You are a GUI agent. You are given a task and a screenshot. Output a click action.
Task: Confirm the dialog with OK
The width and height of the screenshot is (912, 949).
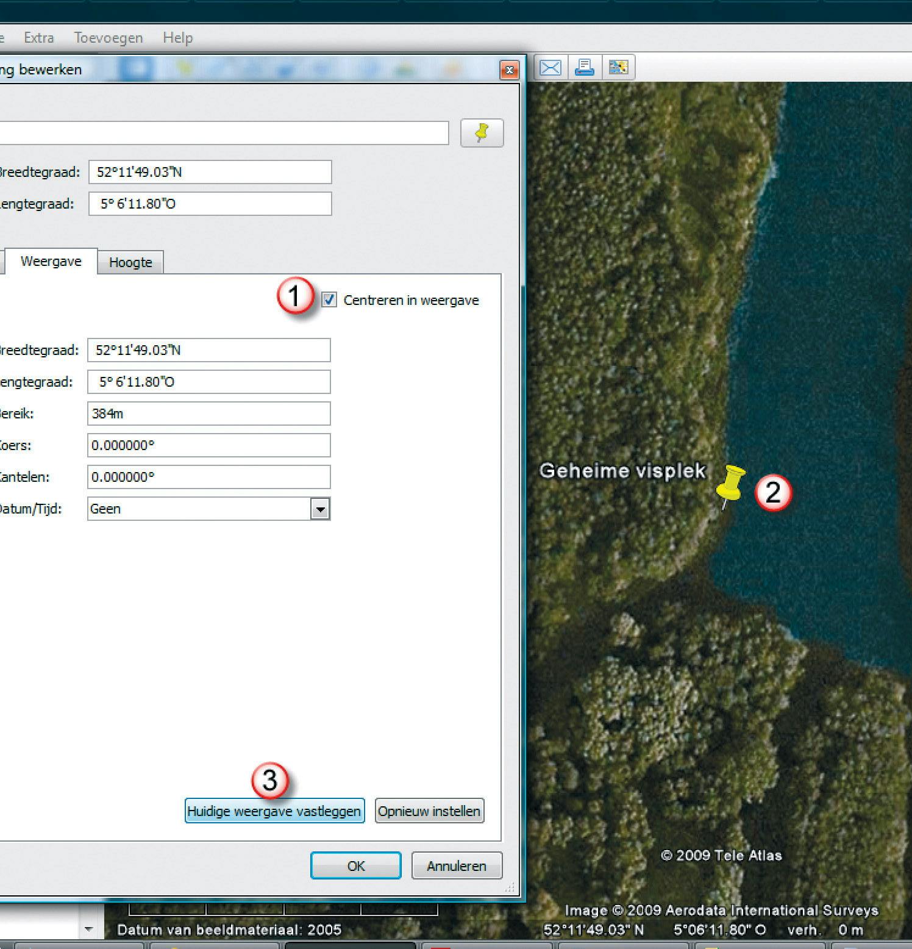(356, 866)
